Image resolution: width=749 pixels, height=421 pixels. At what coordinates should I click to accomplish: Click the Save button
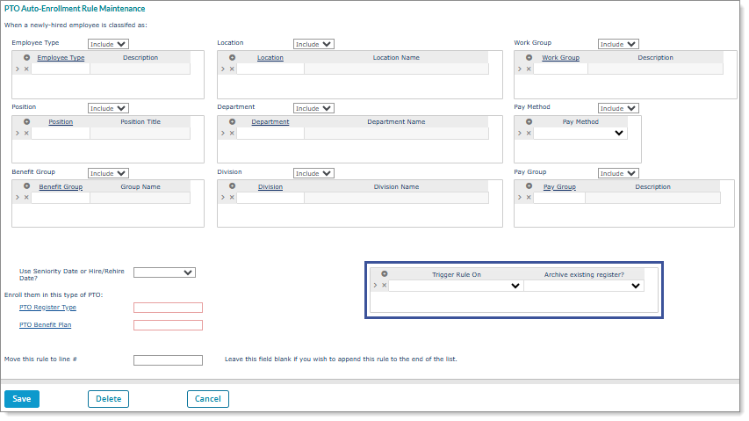pyautogui.click(x=22, y=399)
